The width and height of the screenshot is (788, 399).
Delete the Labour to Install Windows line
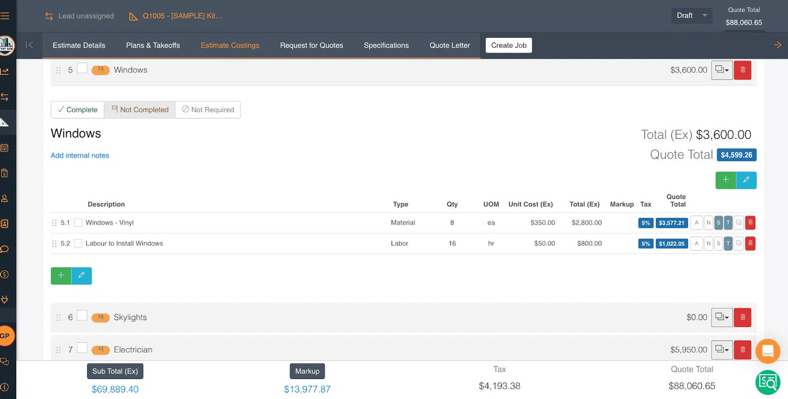click(750, 243)
